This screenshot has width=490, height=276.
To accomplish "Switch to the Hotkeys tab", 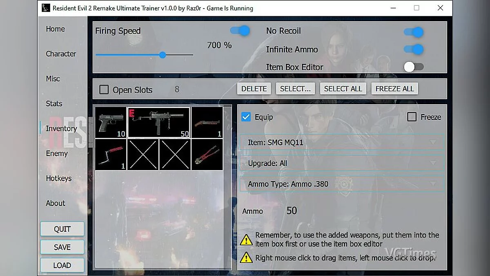I will [x=59, y=178].
